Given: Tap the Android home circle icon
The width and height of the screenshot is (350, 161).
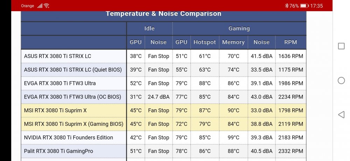Looking at the screenshot, I should (341, 80).
